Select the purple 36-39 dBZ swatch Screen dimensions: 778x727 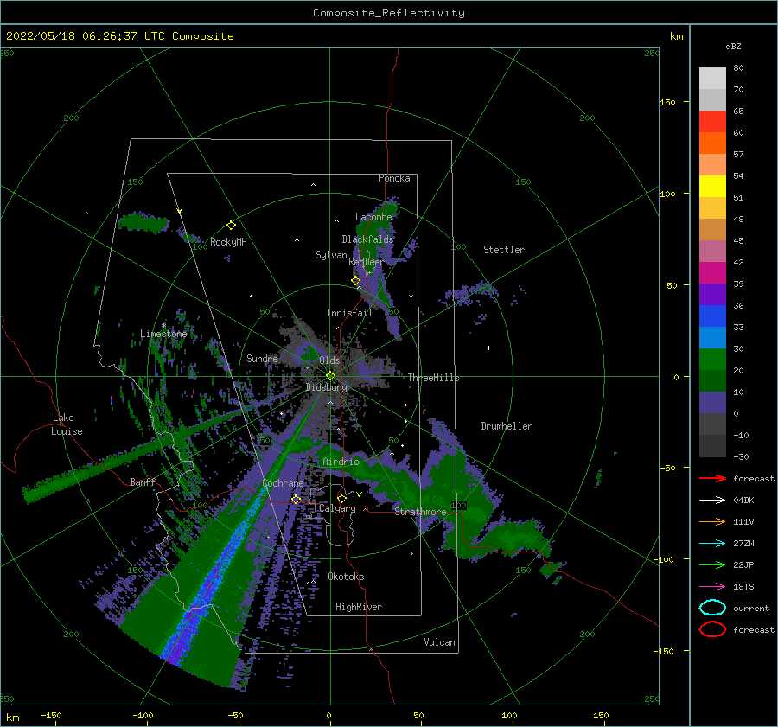(x=712, y=295)
